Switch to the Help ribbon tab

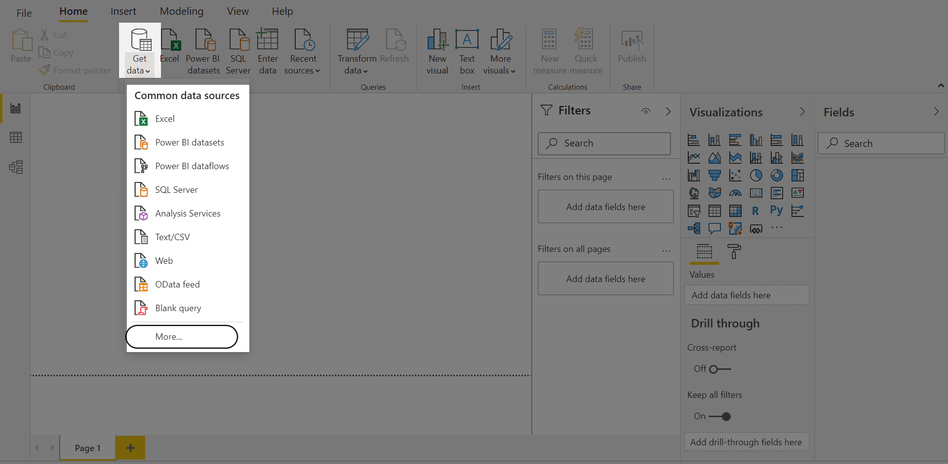click(x=282, y=11)
